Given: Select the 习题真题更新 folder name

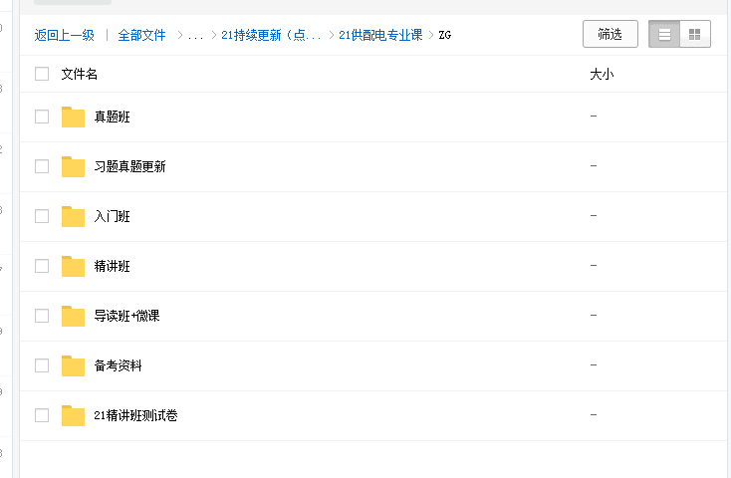Looking at the screenshot, I should click(x=129, y=166).
